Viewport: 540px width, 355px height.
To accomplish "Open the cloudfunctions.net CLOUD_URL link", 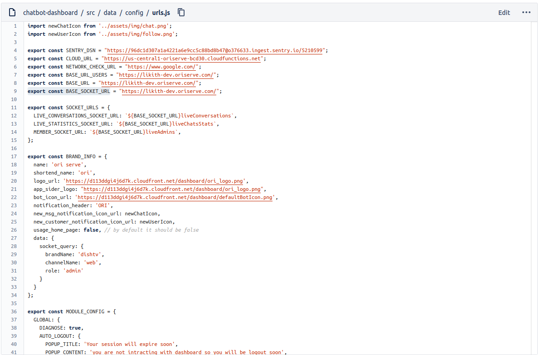I will 183,58.
